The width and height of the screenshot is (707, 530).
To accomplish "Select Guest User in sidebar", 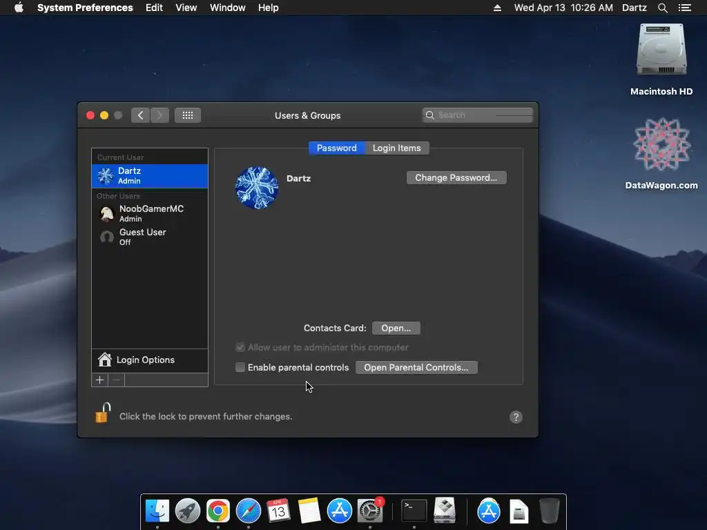I will [x=150, y=237].
